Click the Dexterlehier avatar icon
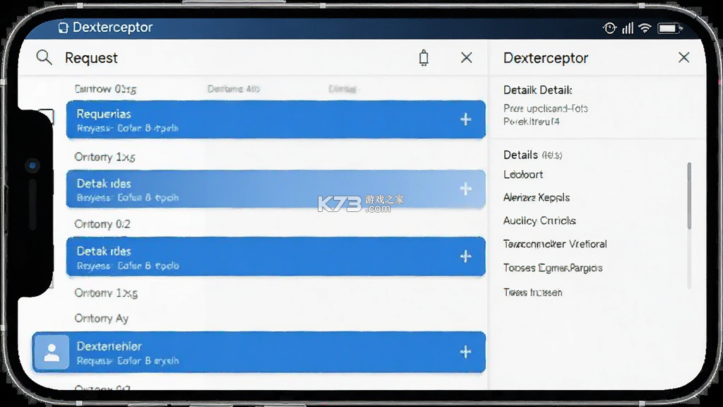The height and width of the screenshot is (407, 723). (x=52, y=353)
